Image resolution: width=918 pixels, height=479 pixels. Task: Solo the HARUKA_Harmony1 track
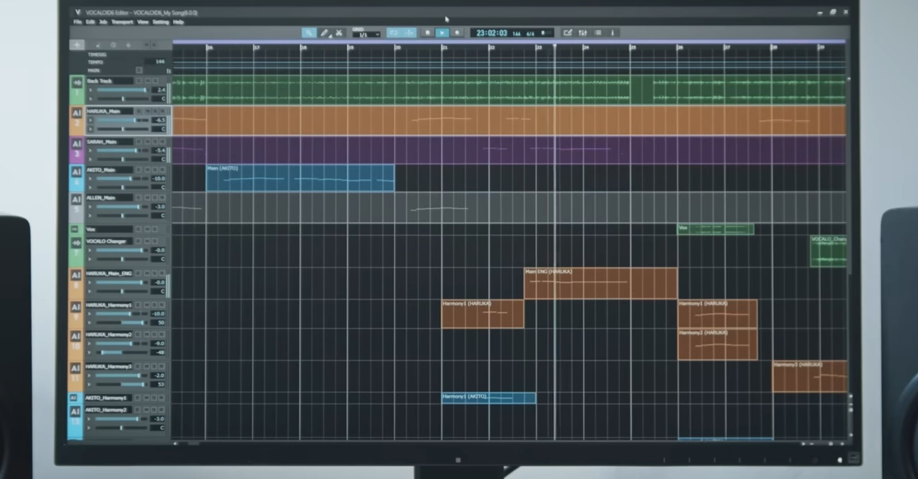click(155, 305)
